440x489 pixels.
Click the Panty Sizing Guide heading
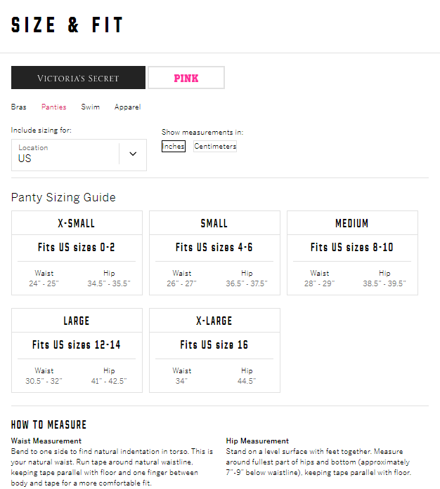[x=63, y=197]
